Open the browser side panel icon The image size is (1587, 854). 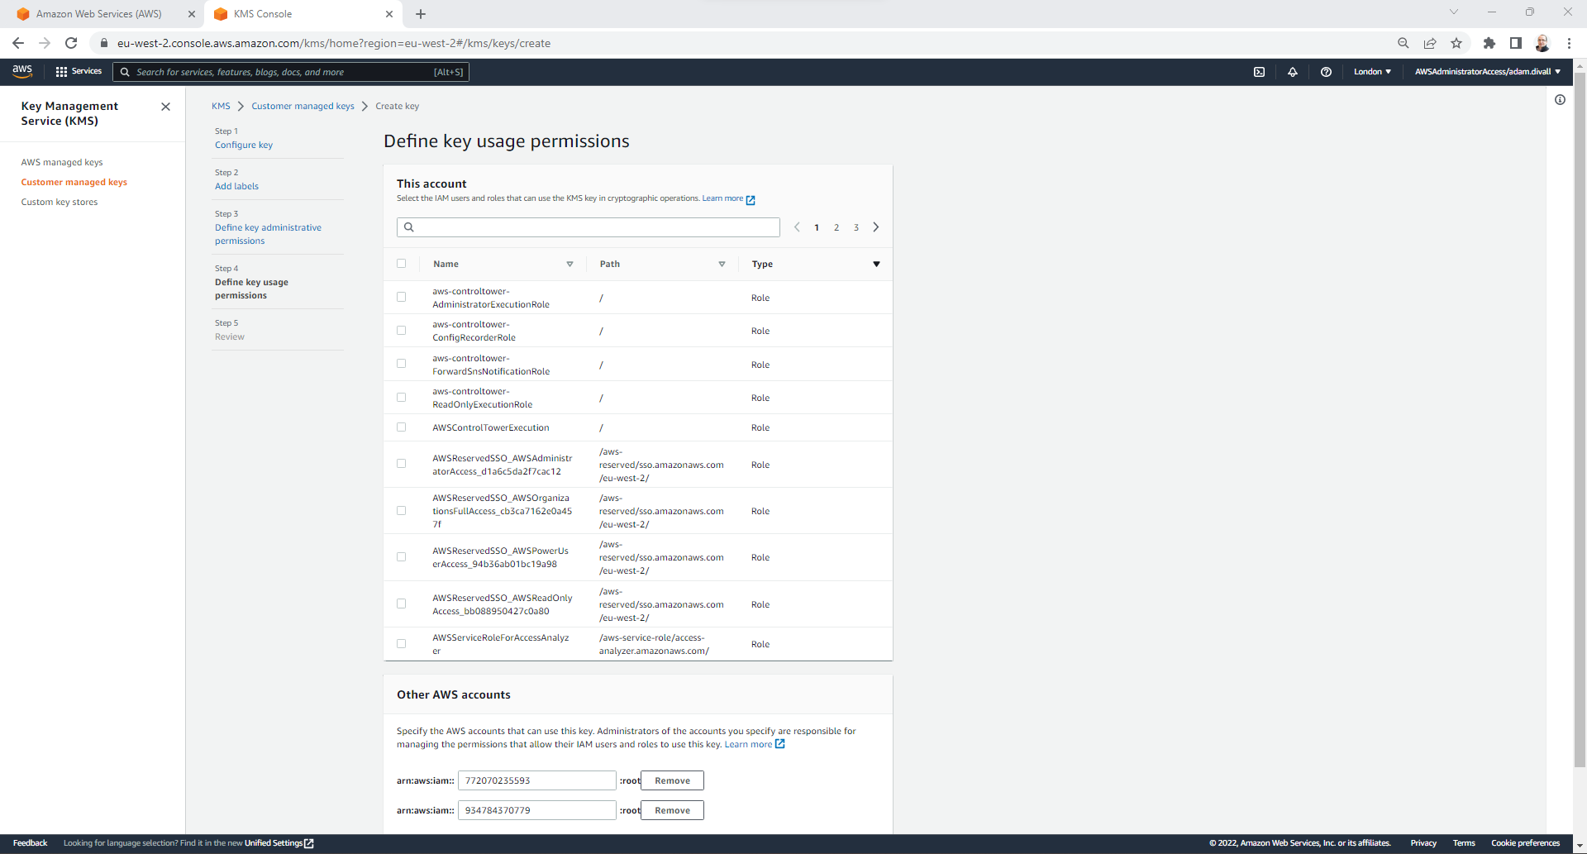click(x=1516, y=43)
